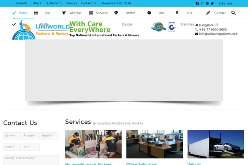Open About in top bar
This screenshot has height=165, width=248.
click(x=37, y=3)
